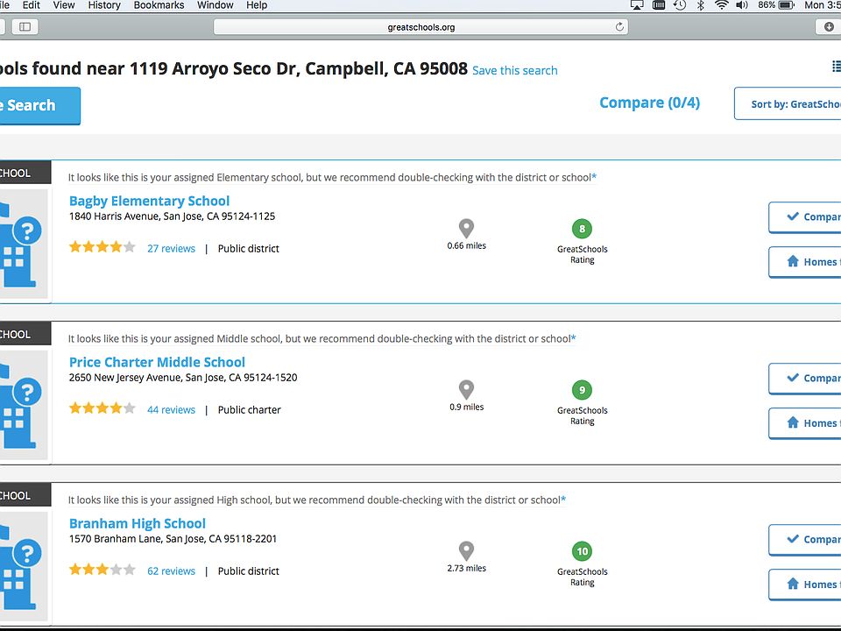
Task: Click the Bluetooth status icon
Action: click(701, 5)
